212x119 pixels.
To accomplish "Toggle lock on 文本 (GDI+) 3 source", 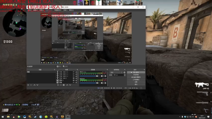I will tap(76, 74).
